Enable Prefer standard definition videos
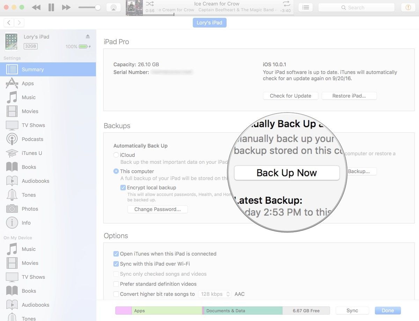This screenshot has height=321, width=419. pyautogui.click(x=116, y=284)
